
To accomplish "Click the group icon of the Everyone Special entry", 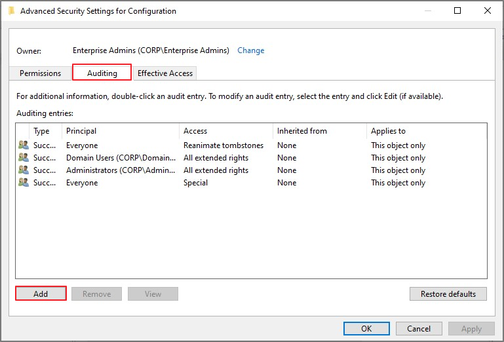I will pyautogui.click(x=24, y=183).
